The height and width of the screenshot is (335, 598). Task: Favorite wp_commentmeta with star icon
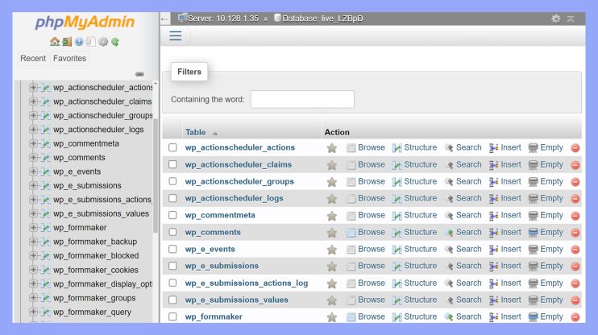[x=332, y=216]
